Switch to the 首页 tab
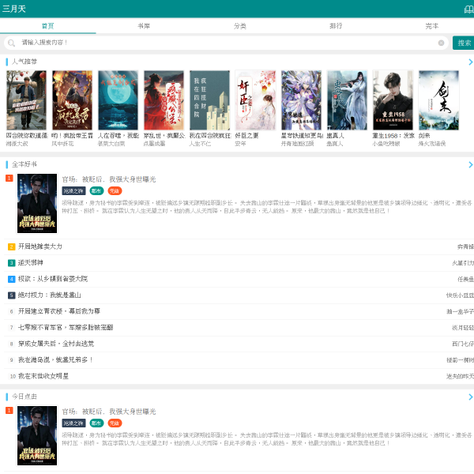Image resolution: width=474 pixels, height=474 pixels. 47,26
